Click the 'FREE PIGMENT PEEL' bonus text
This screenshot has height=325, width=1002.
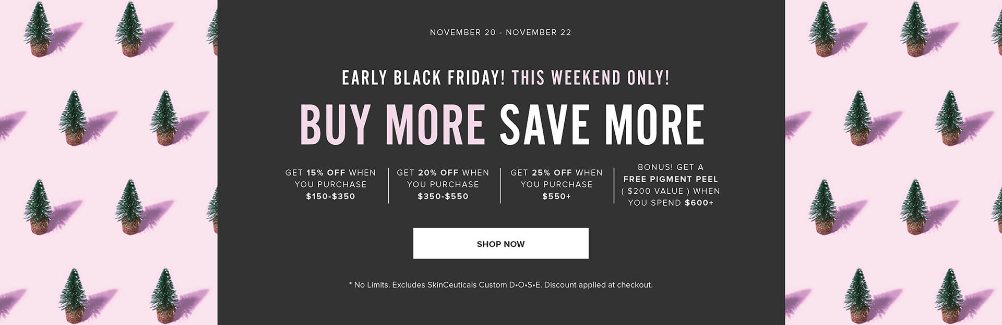pos(671,179)
